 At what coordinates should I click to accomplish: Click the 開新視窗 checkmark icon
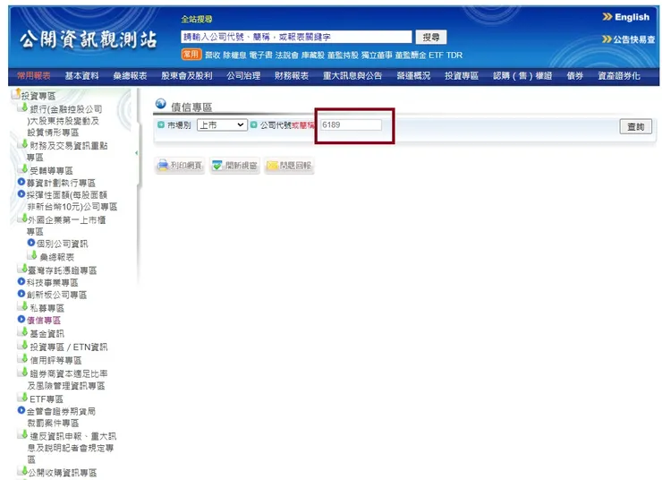[217, 165]
